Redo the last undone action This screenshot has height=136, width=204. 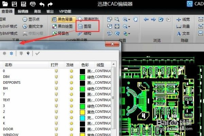(50, 4)
